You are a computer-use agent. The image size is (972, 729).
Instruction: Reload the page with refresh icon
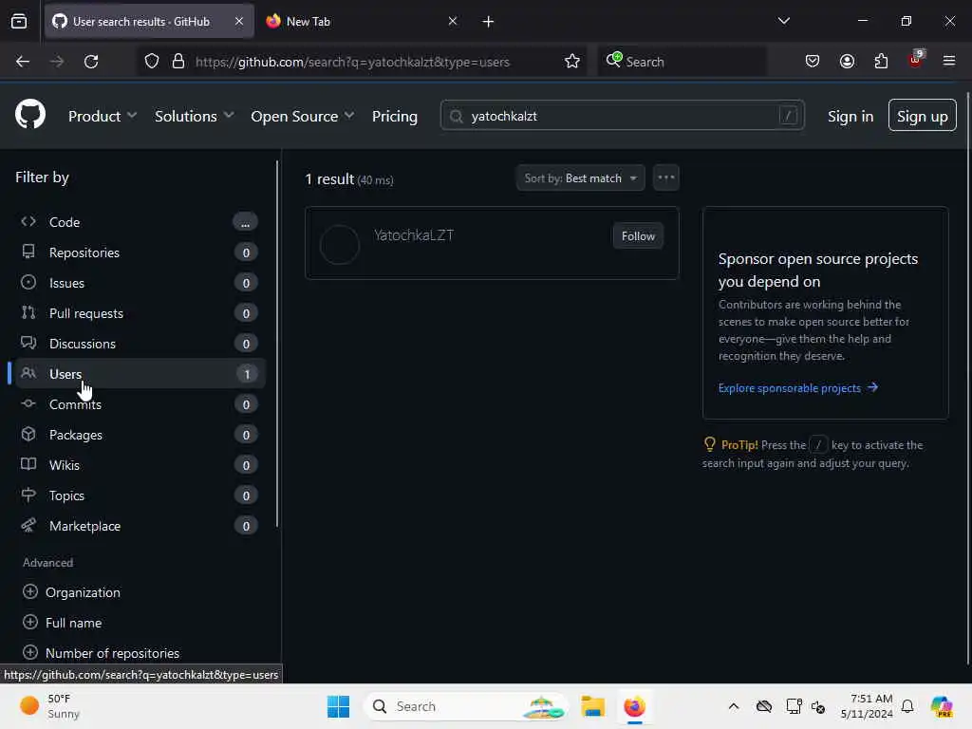tap(91, 62)
